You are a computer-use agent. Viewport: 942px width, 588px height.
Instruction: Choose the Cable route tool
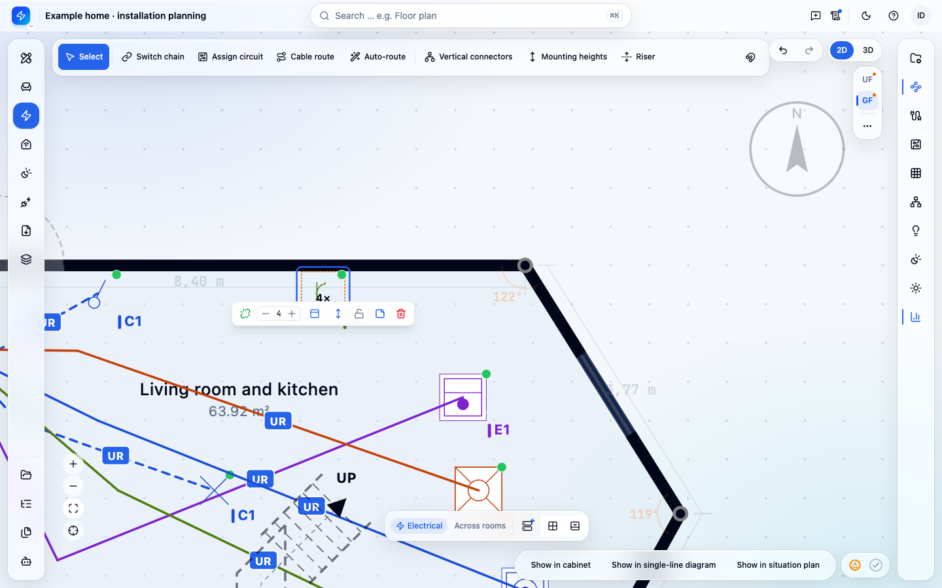305,57
